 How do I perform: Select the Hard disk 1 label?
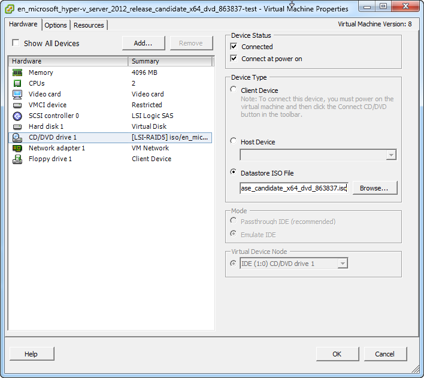46,126
